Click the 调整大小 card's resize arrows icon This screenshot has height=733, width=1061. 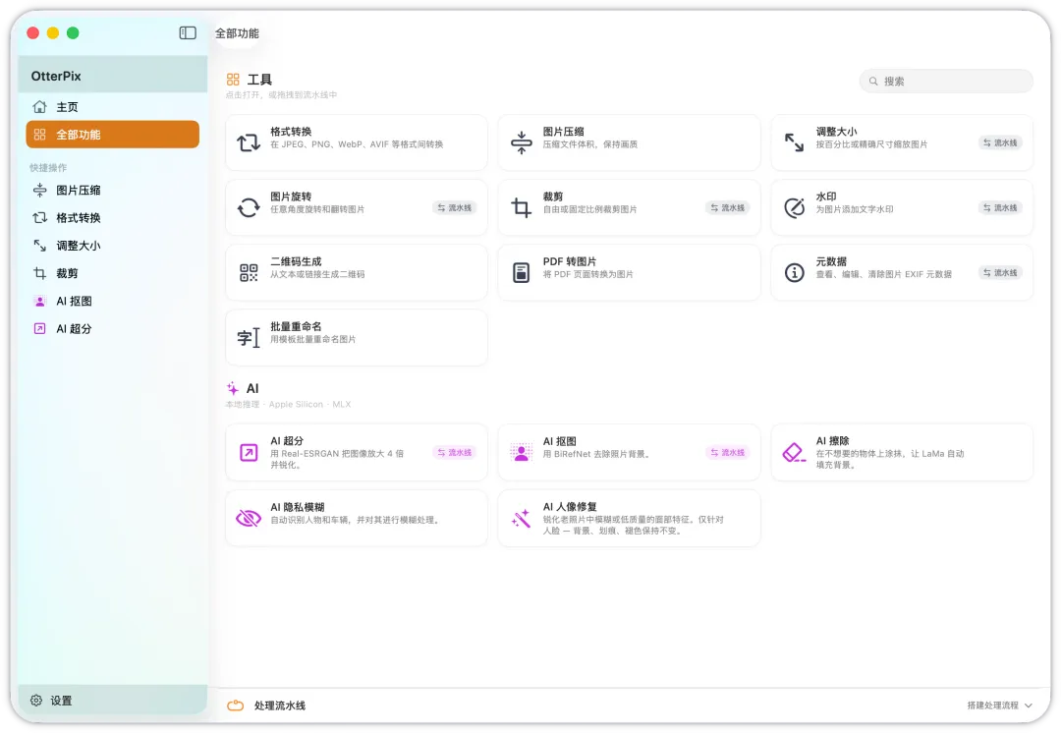click(794, 142)
